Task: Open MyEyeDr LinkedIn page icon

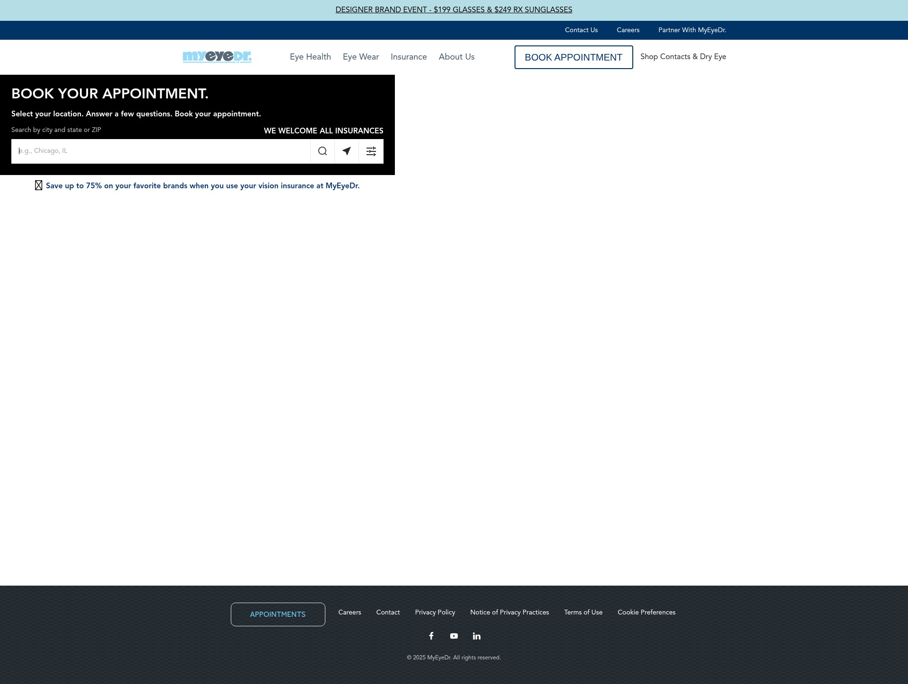Action: pyautogui.click(x=477, y=636)
